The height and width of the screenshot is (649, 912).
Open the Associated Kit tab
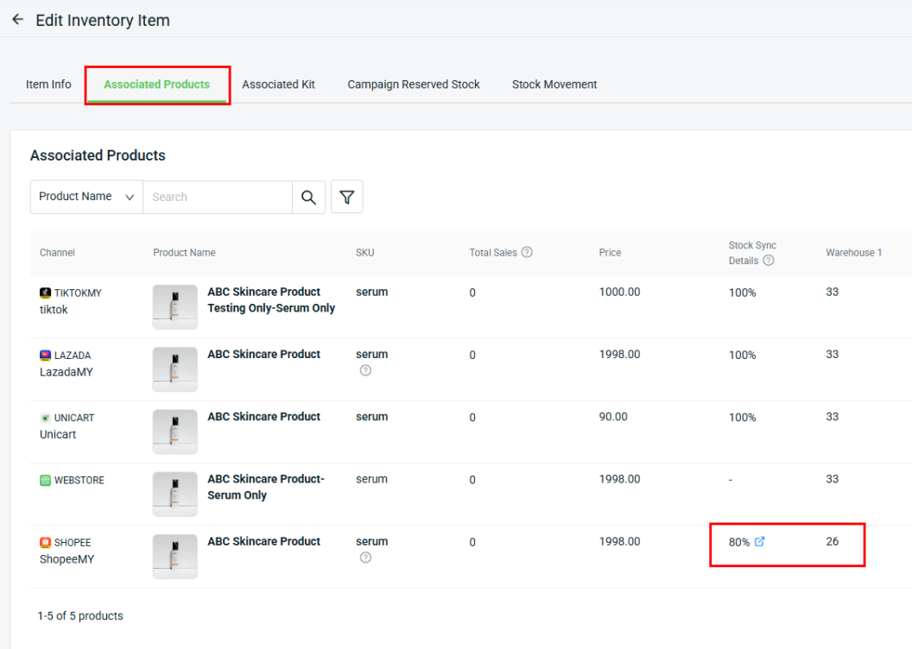pyautogui.click(x=278, y=85)
